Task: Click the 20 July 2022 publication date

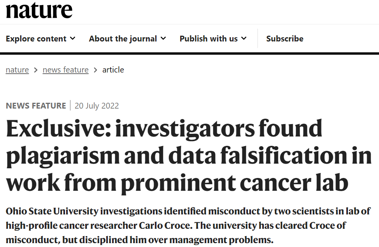Action: [x=97, y=106]
